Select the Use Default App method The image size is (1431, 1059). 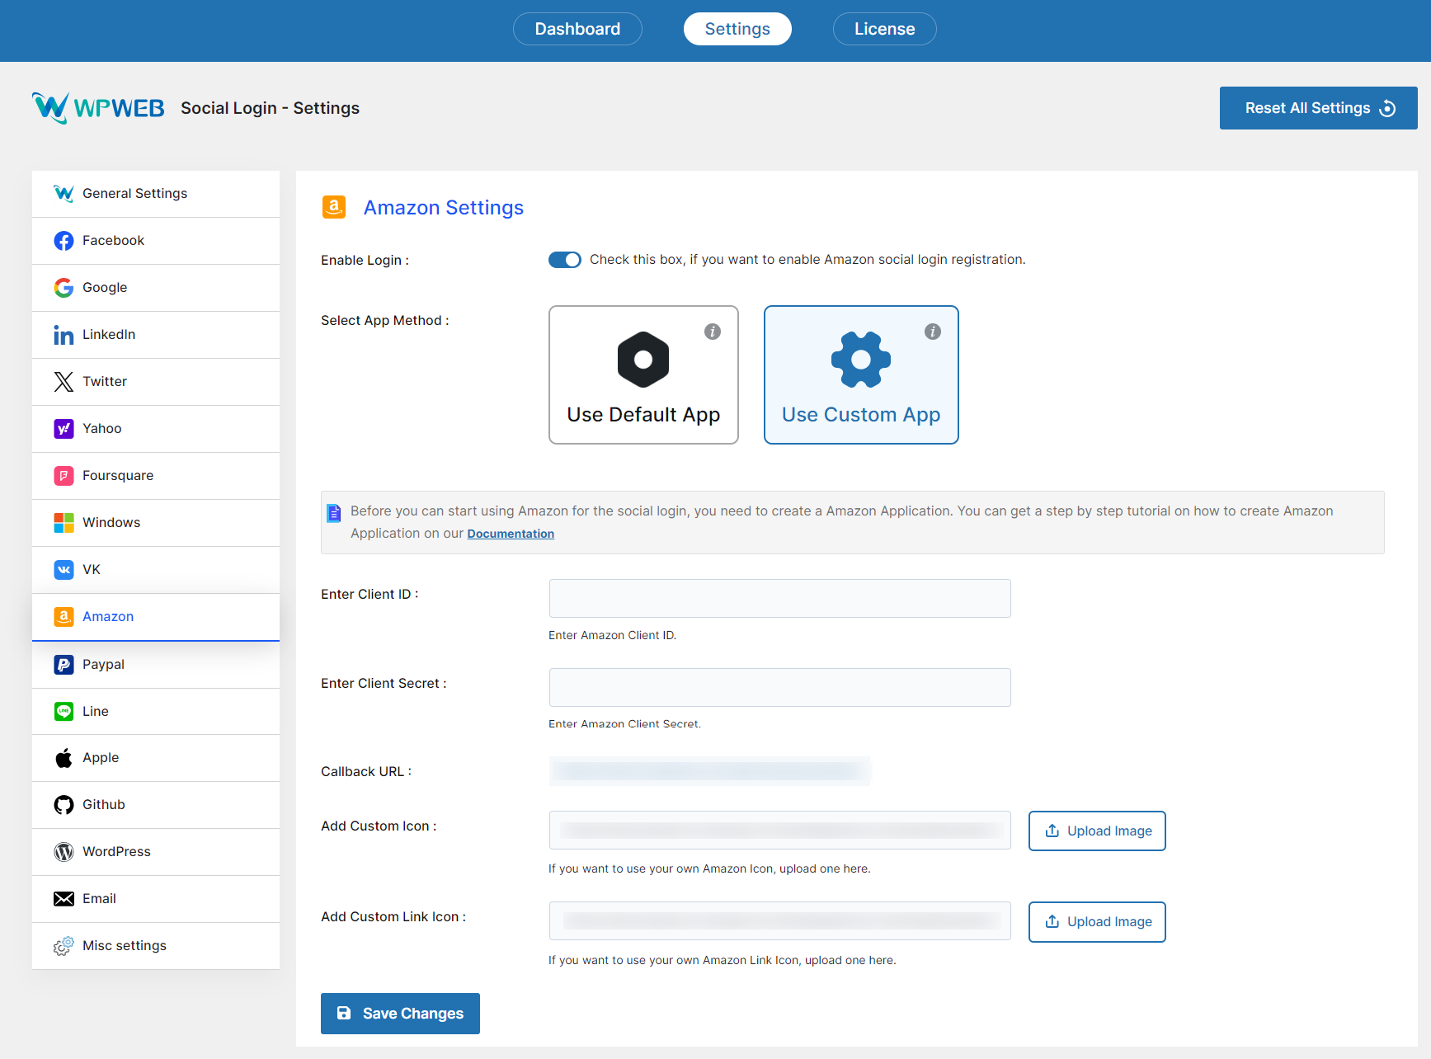pos(643,375)
